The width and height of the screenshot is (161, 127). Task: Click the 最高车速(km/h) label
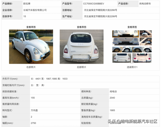pyautogui.click(x=11, y=98)
